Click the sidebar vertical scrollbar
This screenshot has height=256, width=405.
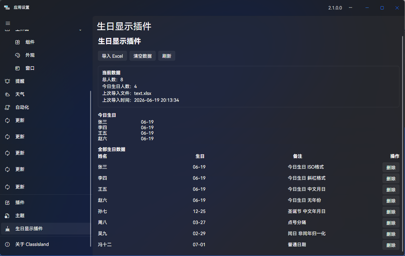point(91,169)
